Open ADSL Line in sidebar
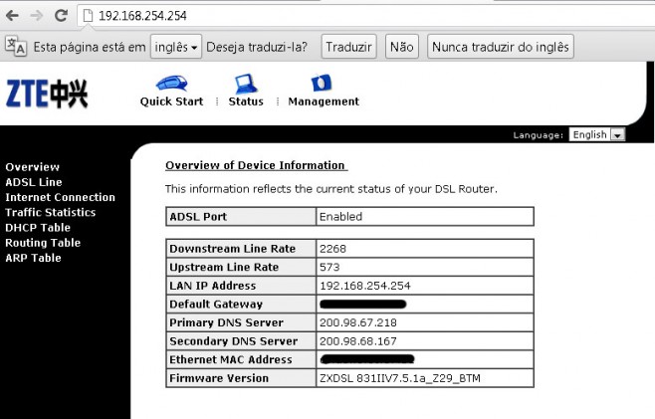Viewport: 655px width, 419px height. pyautogui.click(x=33, y=182)
